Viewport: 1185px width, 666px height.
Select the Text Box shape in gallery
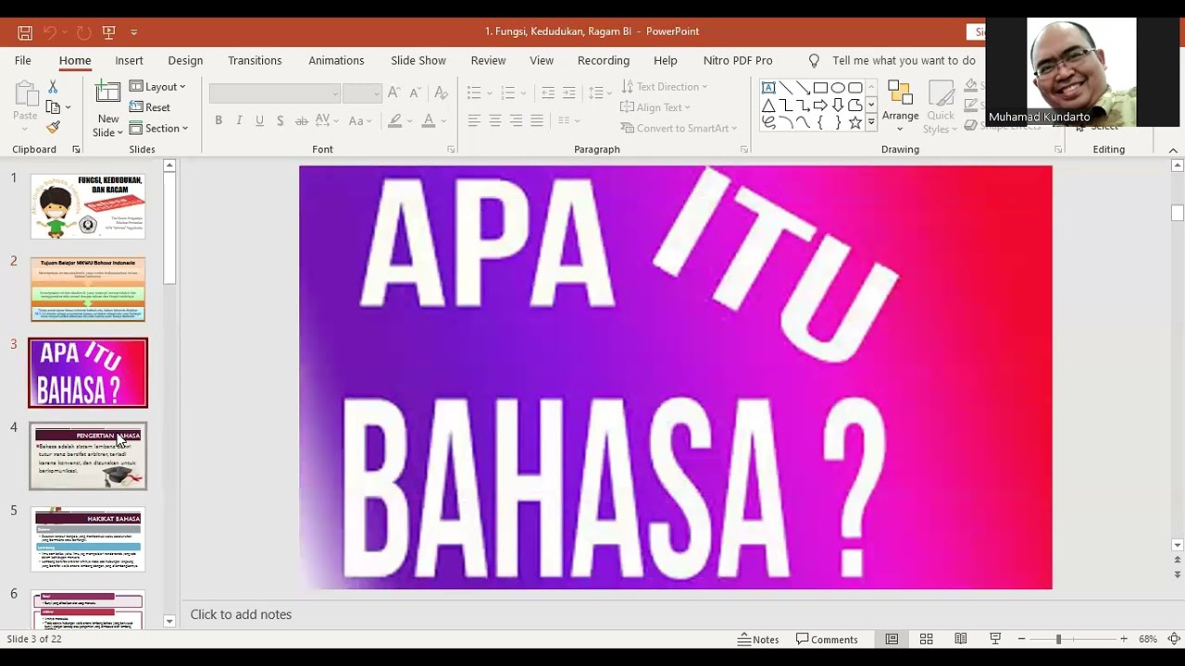pyautogui.click(x=768, y=88)
